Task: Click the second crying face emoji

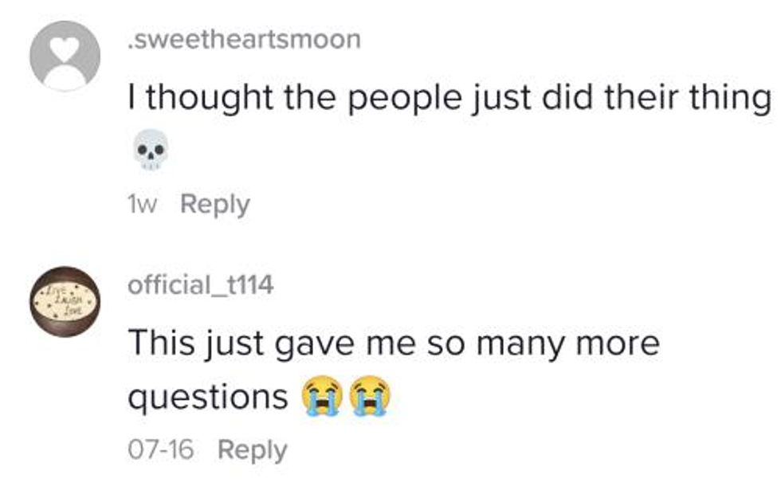Action: [x=369, y=395]
